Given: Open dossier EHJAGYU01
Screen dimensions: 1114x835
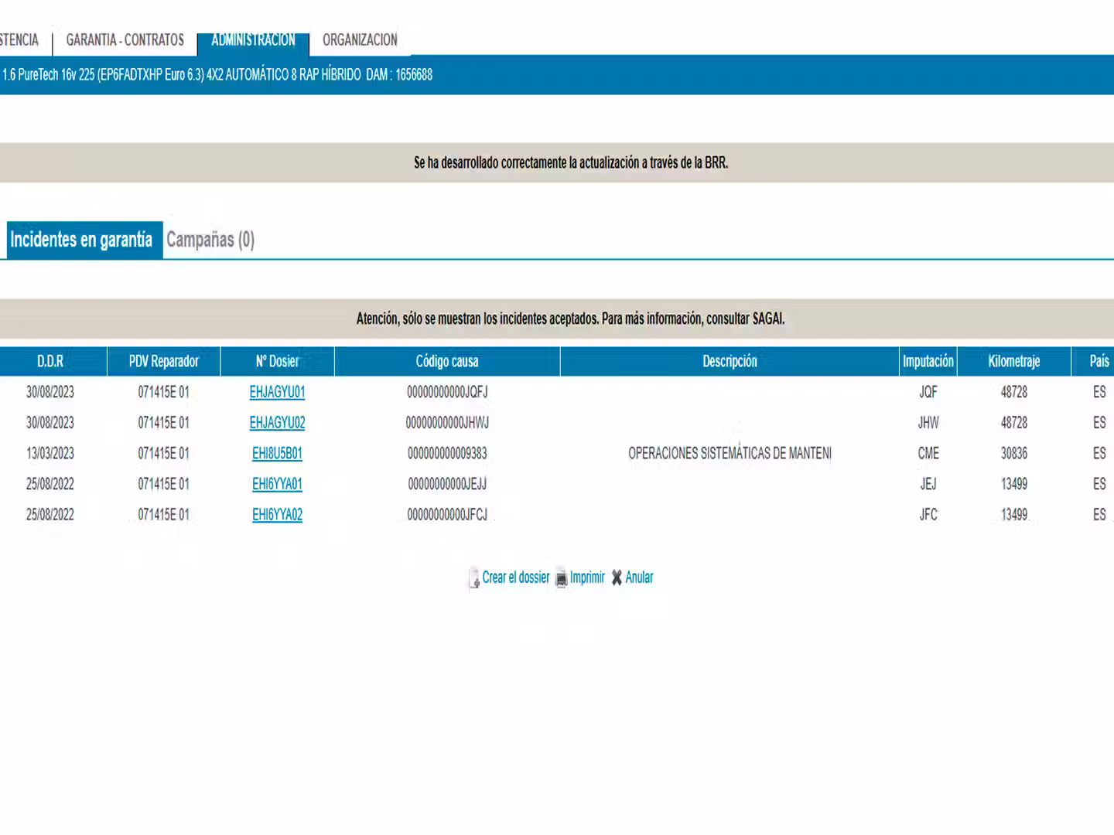Looking at the screenshot, I should tap(277, 392).
